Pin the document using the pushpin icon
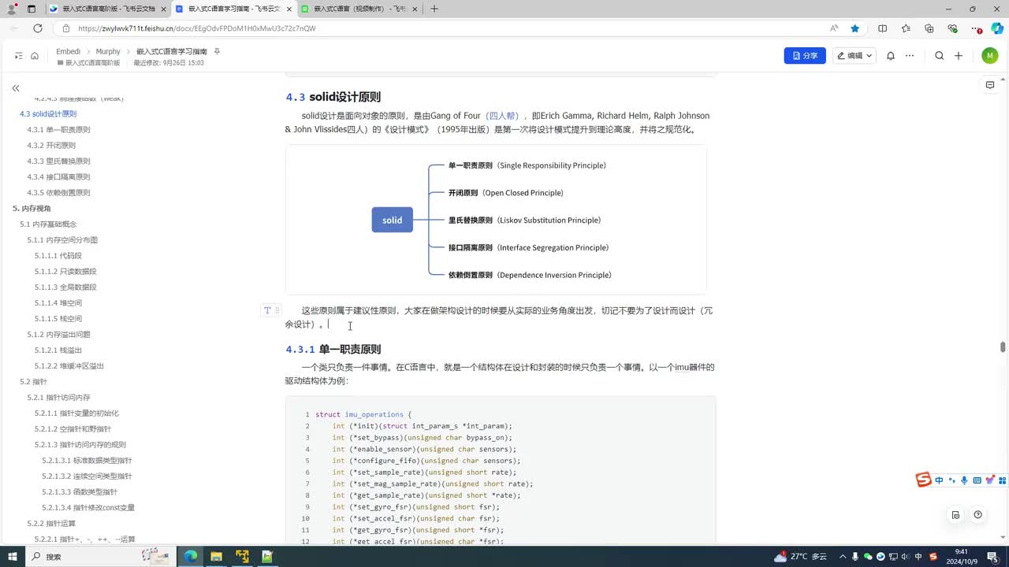 point(217,51)
